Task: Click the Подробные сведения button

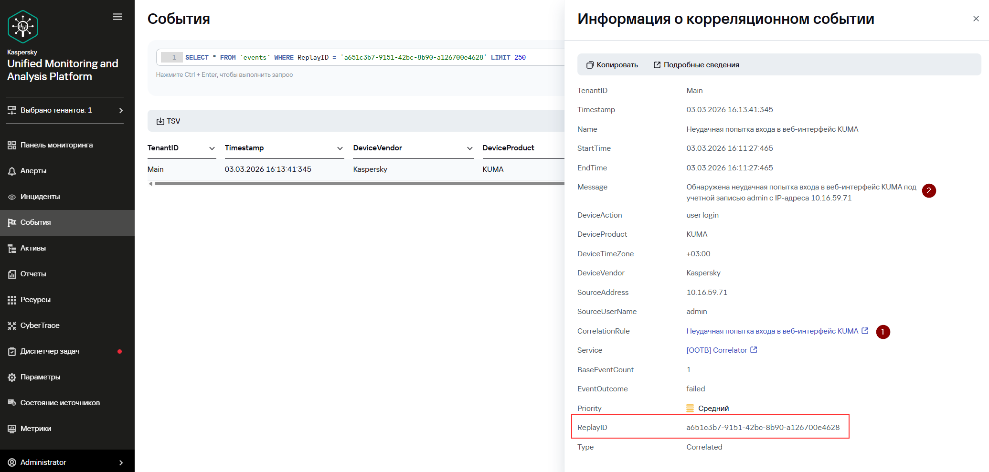Action: tap(696, 65)
